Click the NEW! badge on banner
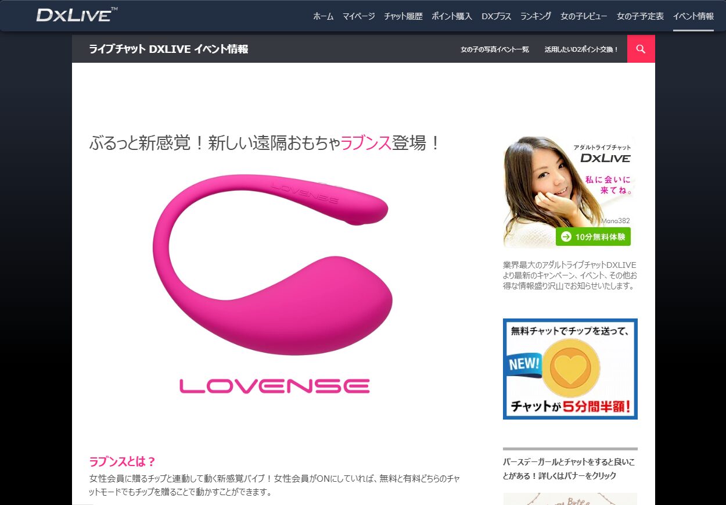Screen dimensions: 726x505 click(x=525, y=364)
